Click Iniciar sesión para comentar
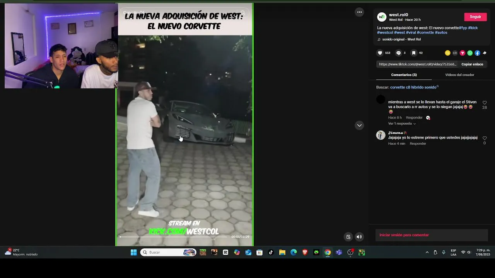Image resolution: width=495 pixels, height=278 pixels. pos(404,235)
